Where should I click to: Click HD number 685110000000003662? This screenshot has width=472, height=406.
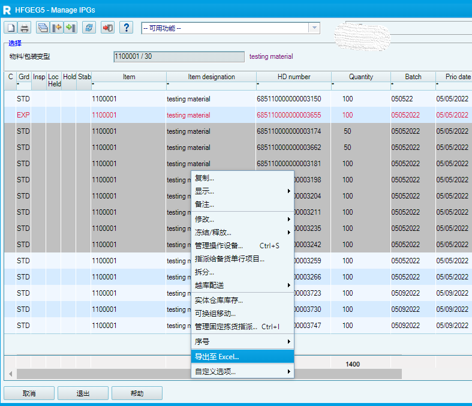[289, 148]
